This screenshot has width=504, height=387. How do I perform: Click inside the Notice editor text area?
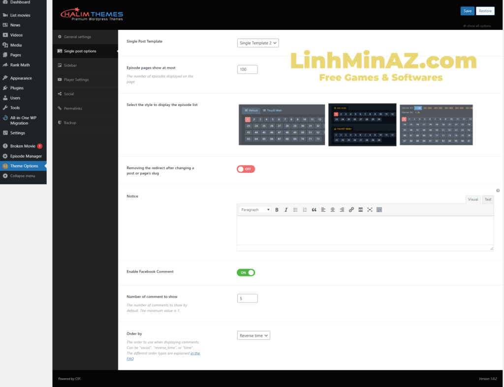pyautogui.click(x=365, y=230)
